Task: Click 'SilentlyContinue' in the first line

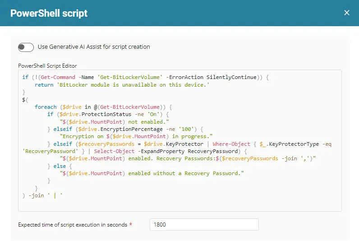Action: click(x=231, y=77)
